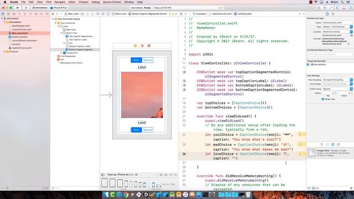Click the object library filter field

coord(331,188)
